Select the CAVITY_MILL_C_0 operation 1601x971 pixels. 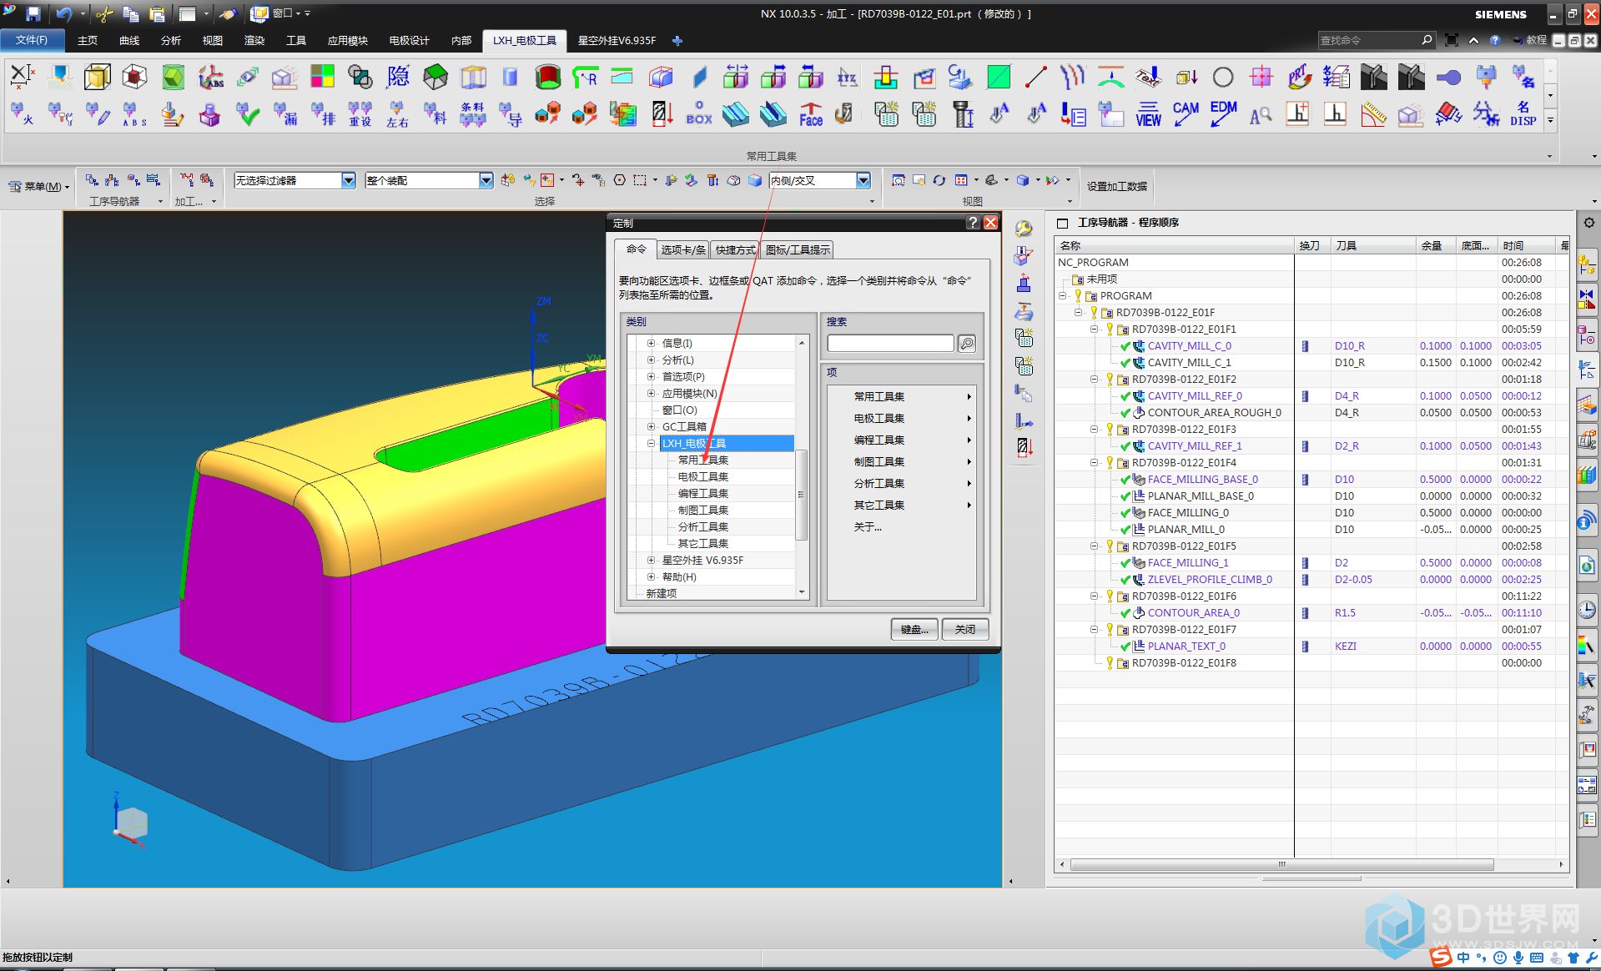pyautogui.click(x=1189, y=345)
